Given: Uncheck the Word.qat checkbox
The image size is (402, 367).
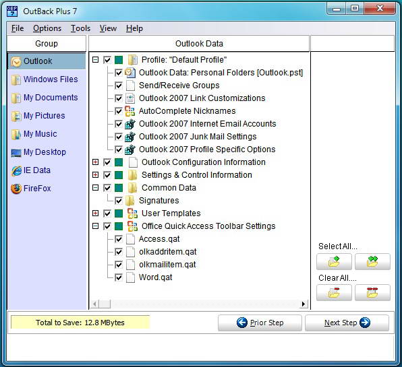Looking at the screenshot, I should (119, 277).
